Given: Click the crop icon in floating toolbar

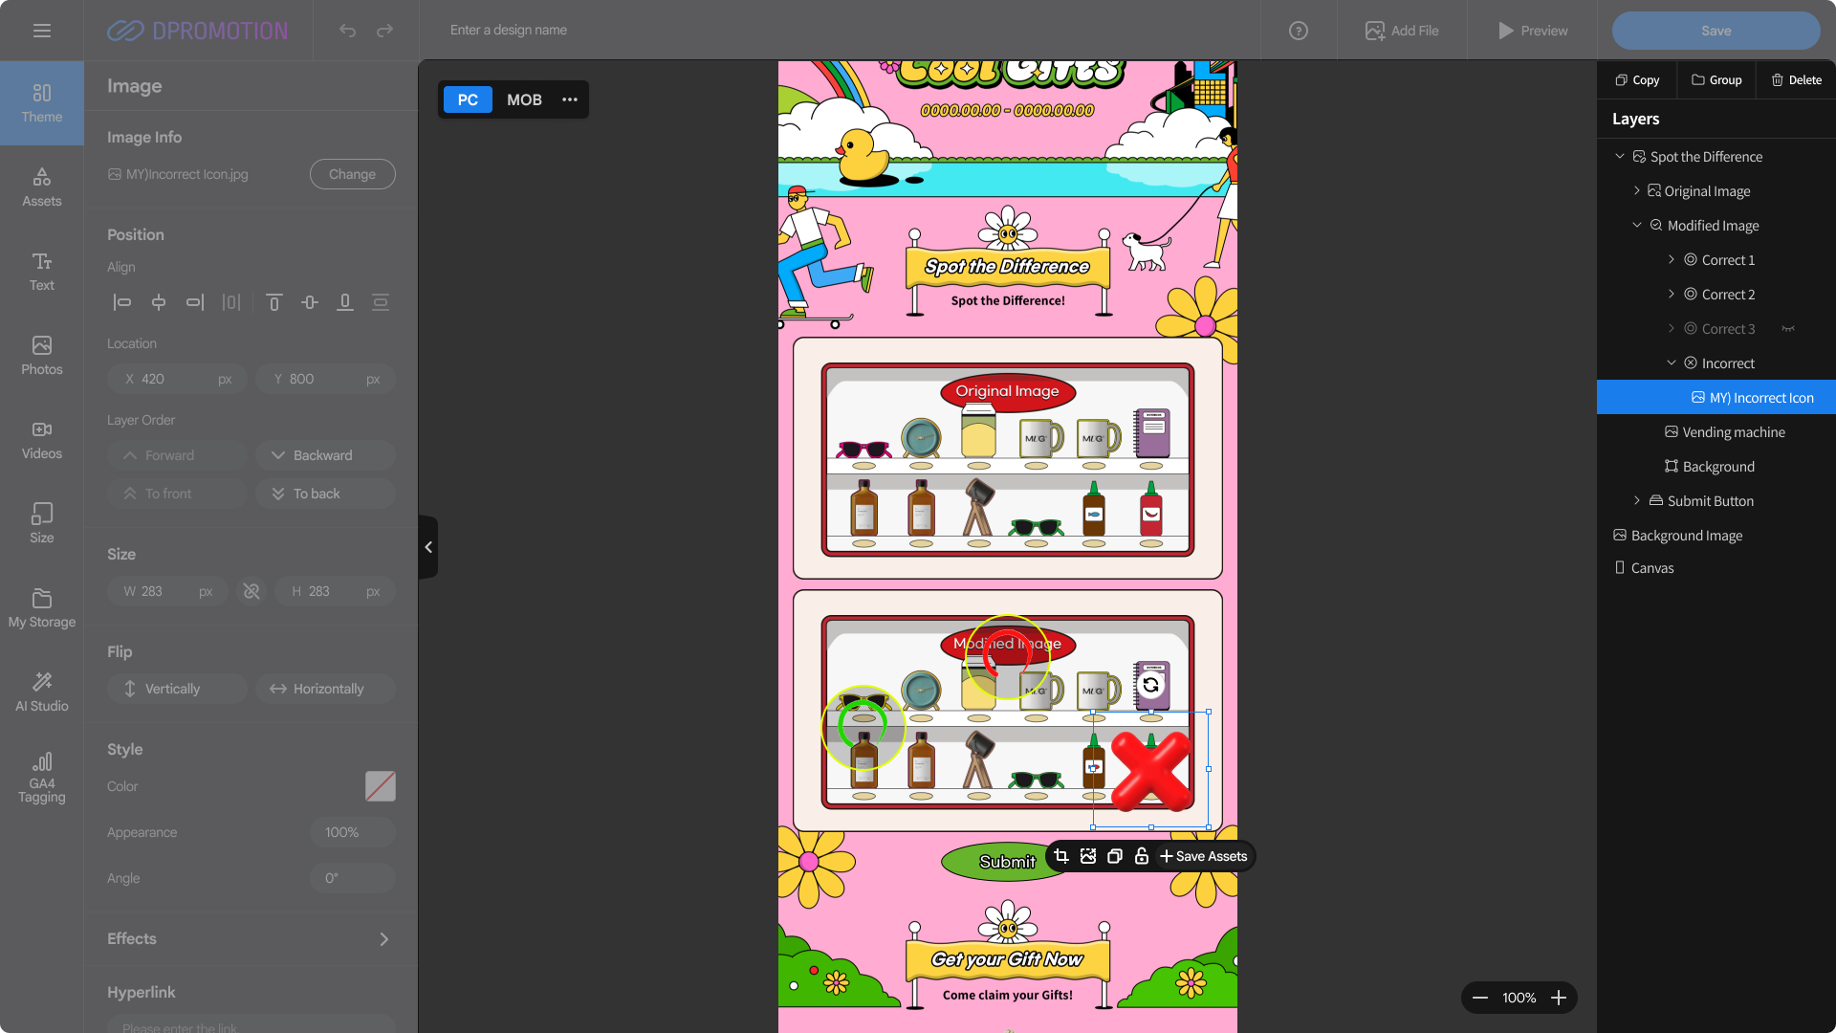Looking at the screenshot, I should [1061, 856].
